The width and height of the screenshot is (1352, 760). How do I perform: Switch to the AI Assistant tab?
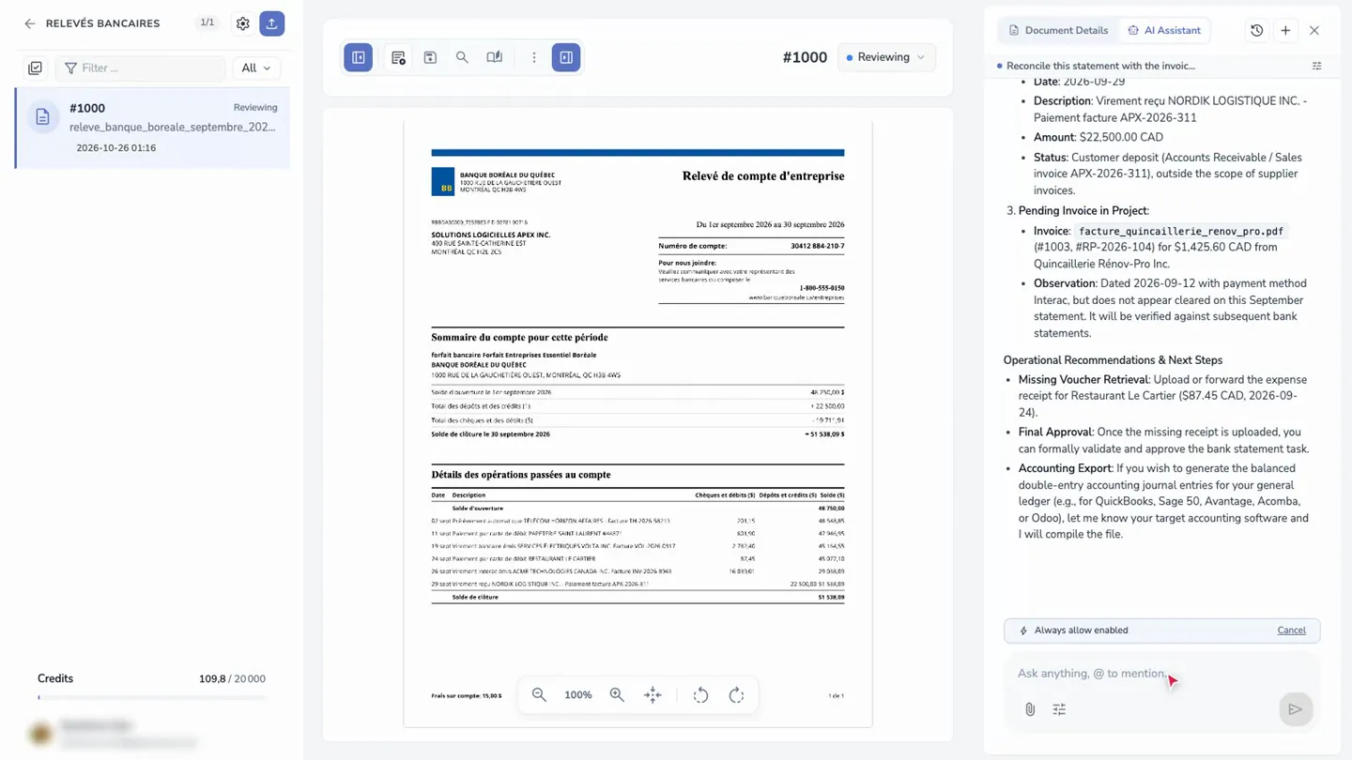point(1164,30)
